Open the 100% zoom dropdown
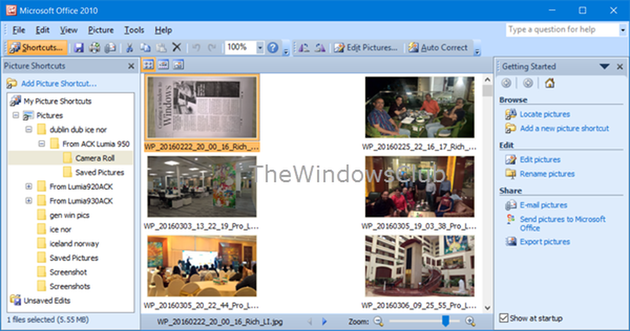 click(x=260, y=48)
